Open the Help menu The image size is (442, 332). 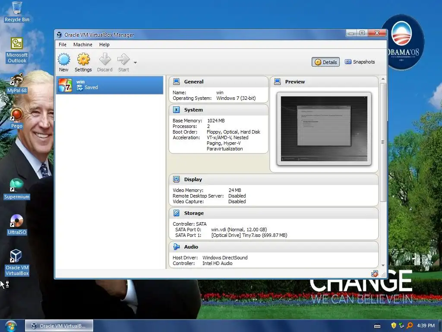click(x=104, y=45)
